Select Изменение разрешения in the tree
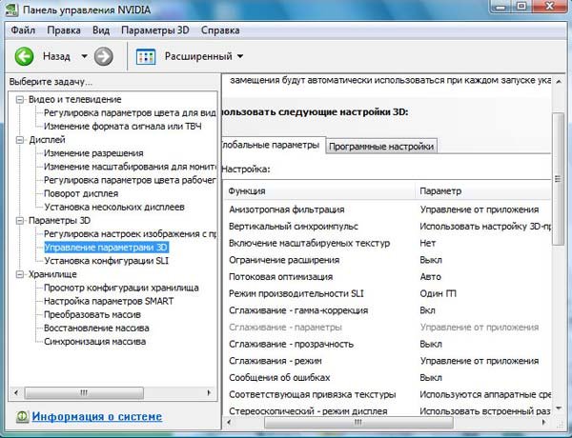This screenshot has width=572, height=438. [93, 153]
